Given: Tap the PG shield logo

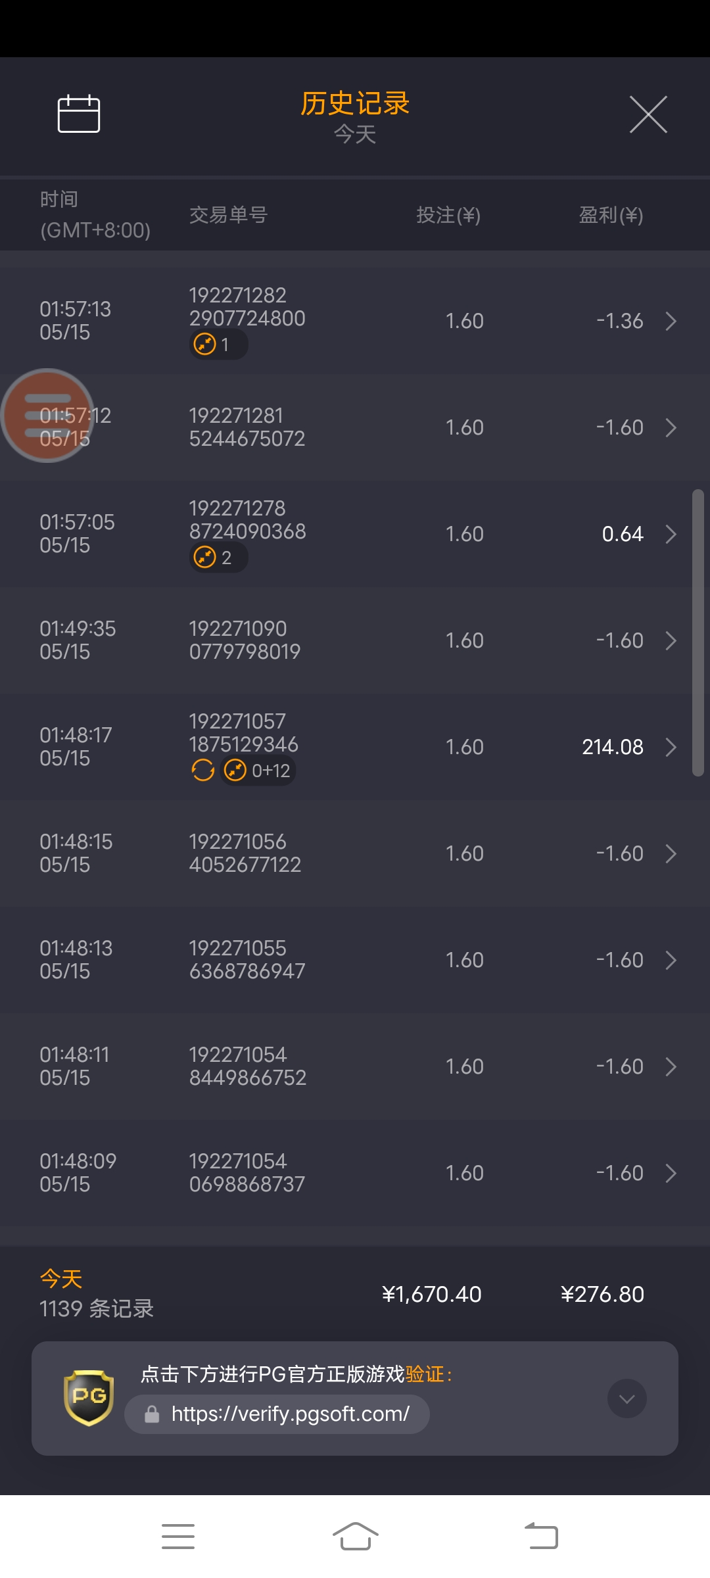Looking at the screenshot, I should (x=89, y=1397).
